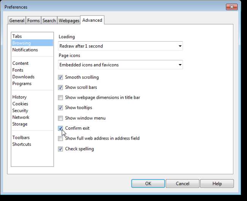The image size is (247, 201).
Task: Open Shortcuts settings category
Action: (x=32, y=144)
